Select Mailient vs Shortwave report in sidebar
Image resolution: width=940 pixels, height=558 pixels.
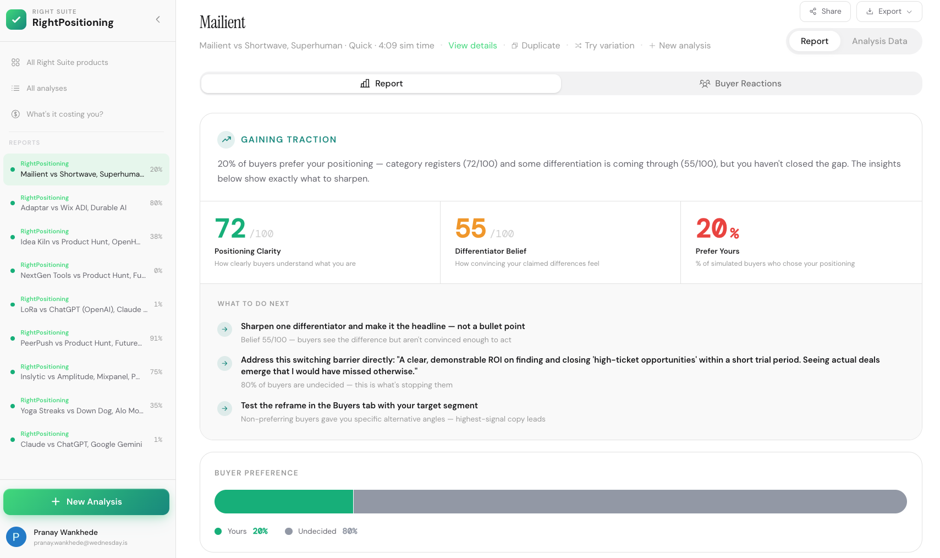pos(86,169)
